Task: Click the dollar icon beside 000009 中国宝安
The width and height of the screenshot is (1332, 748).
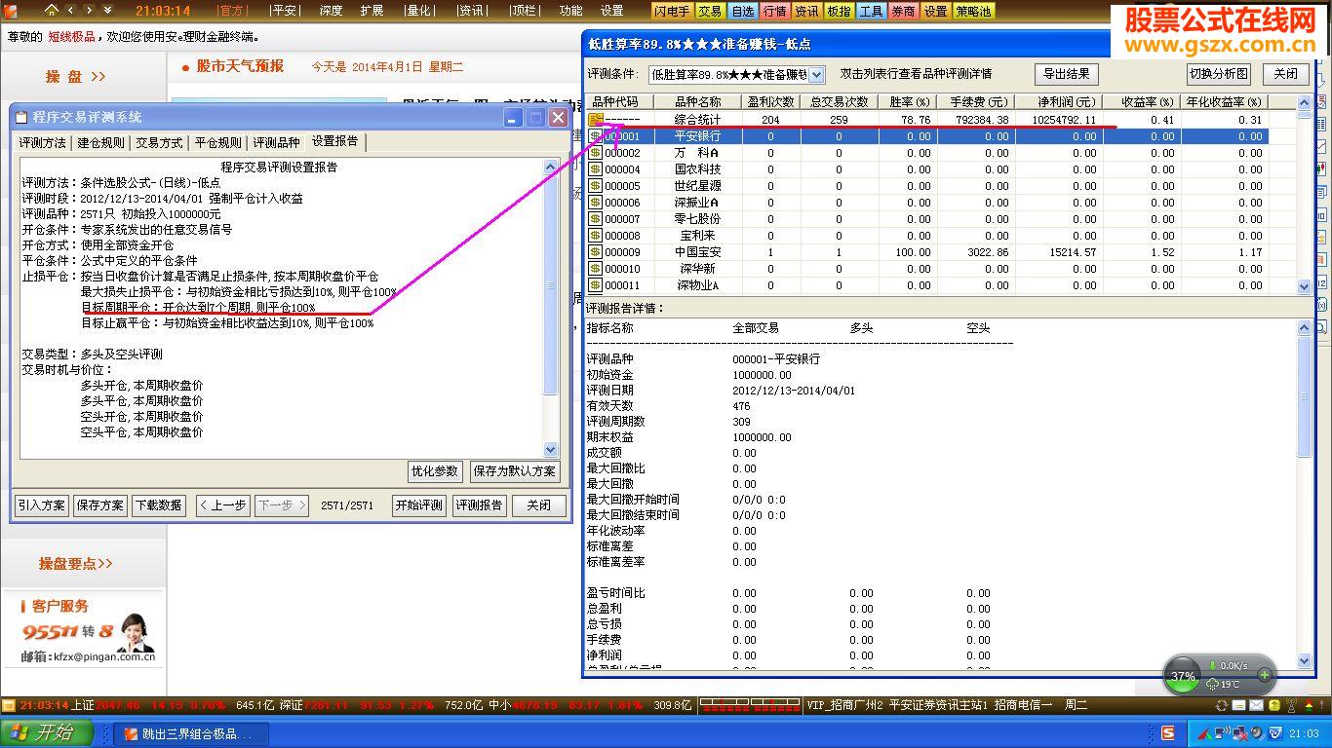Action: click(x=595, y=252)
